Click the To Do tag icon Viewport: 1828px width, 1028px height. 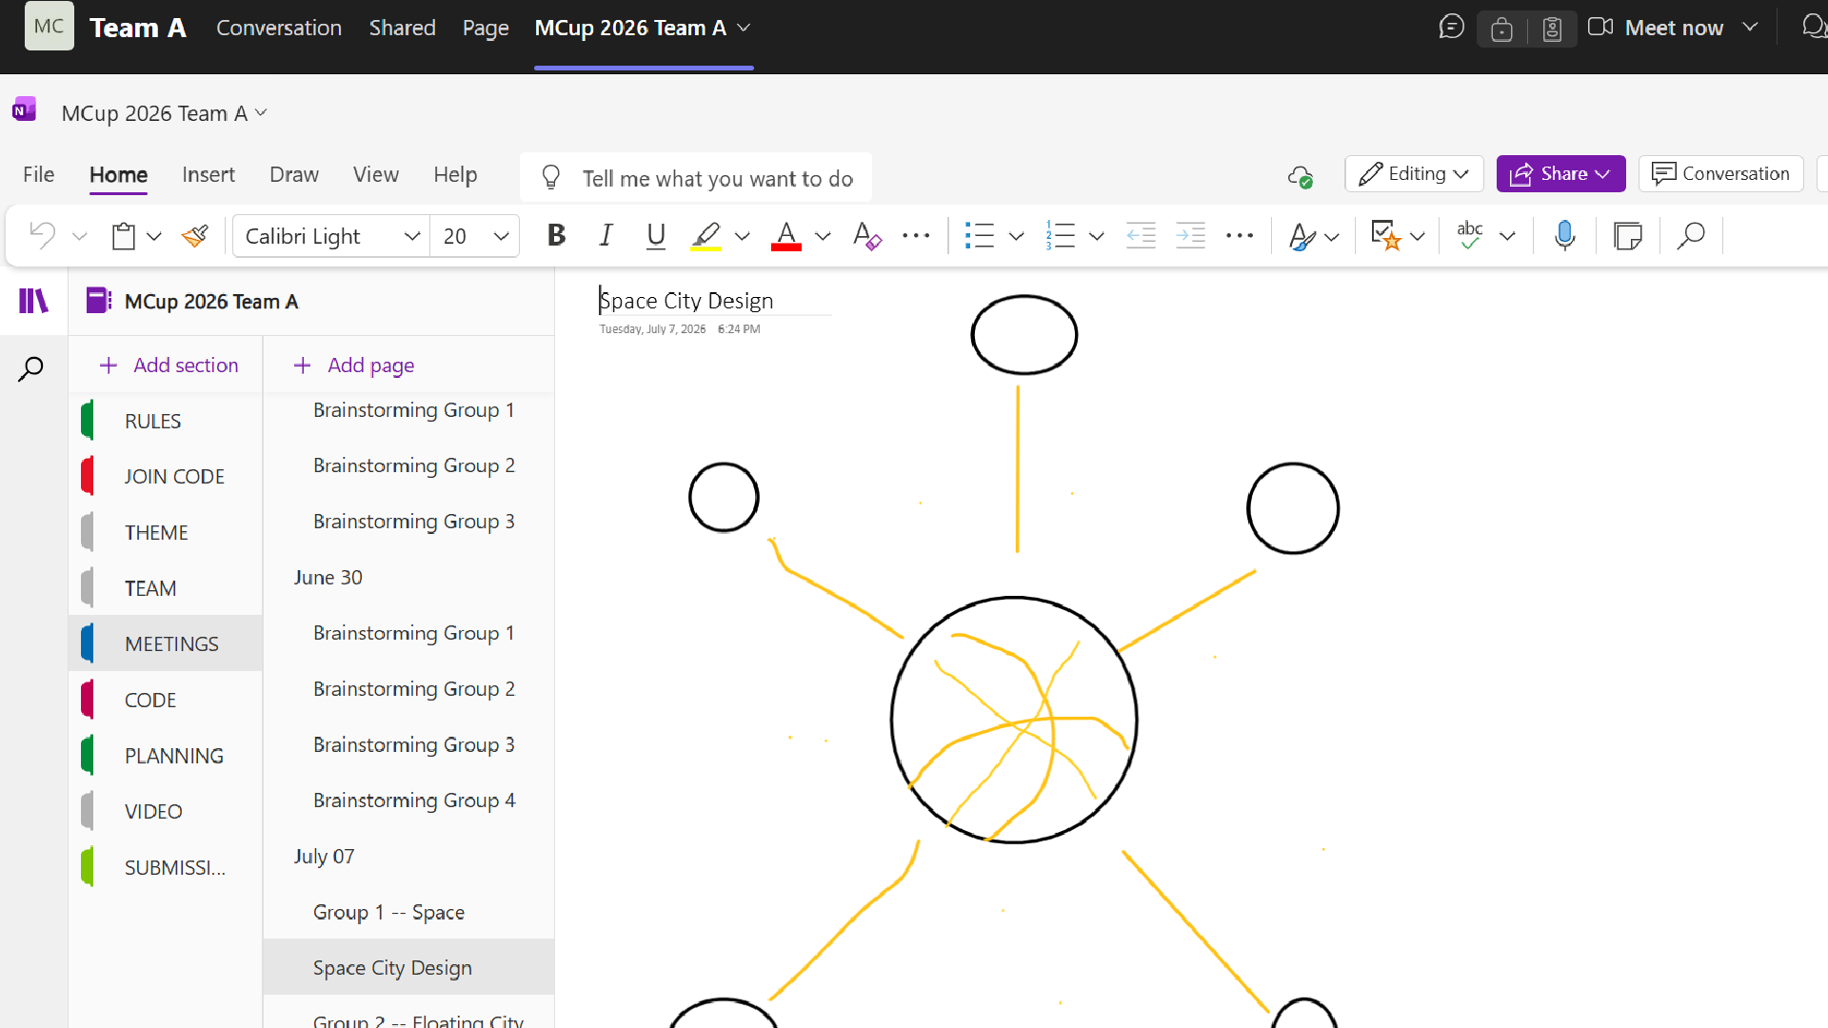click(1385, 235)
